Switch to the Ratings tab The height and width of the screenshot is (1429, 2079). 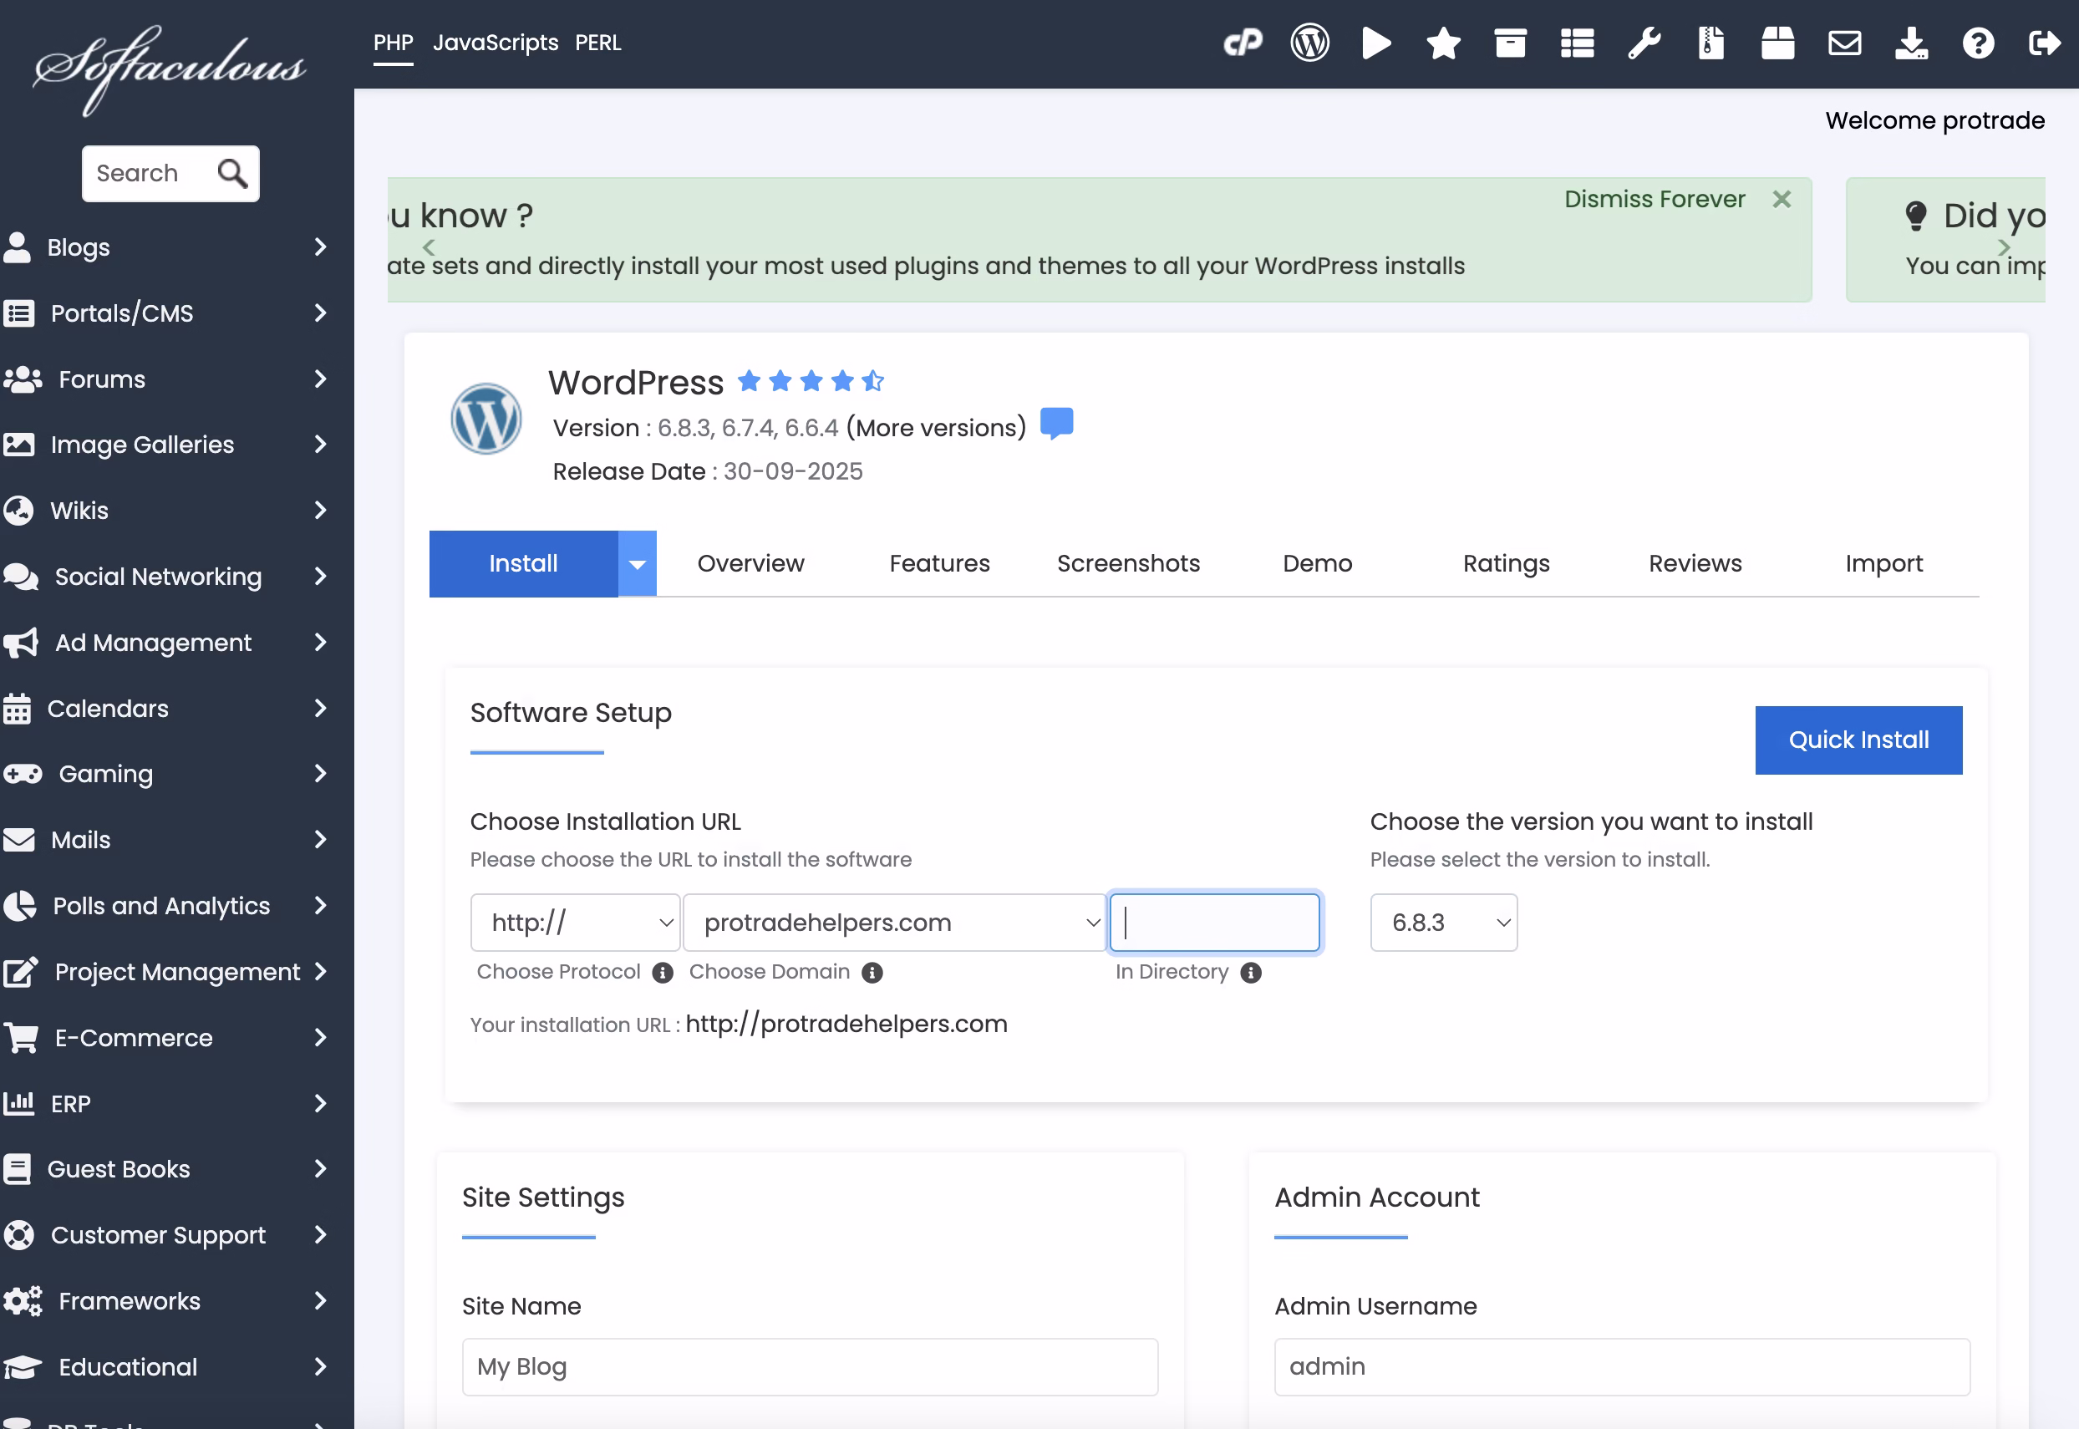click(1506, 564)
